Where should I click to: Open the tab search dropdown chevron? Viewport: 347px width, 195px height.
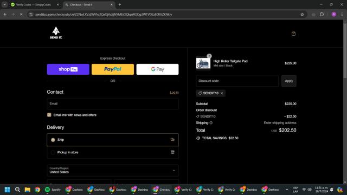click(x=5, y=5)
